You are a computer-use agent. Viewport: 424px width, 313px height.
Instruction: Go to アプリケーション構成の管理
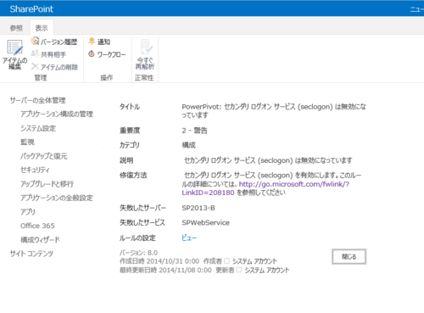pyautogui.click(x=57, y=114)
